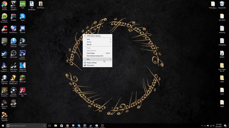Image resolution: width=229 pixels, height=128 pixels.
Task: Open Personalize from context menu
Action: pyautogui.click(x=97, y=65)
